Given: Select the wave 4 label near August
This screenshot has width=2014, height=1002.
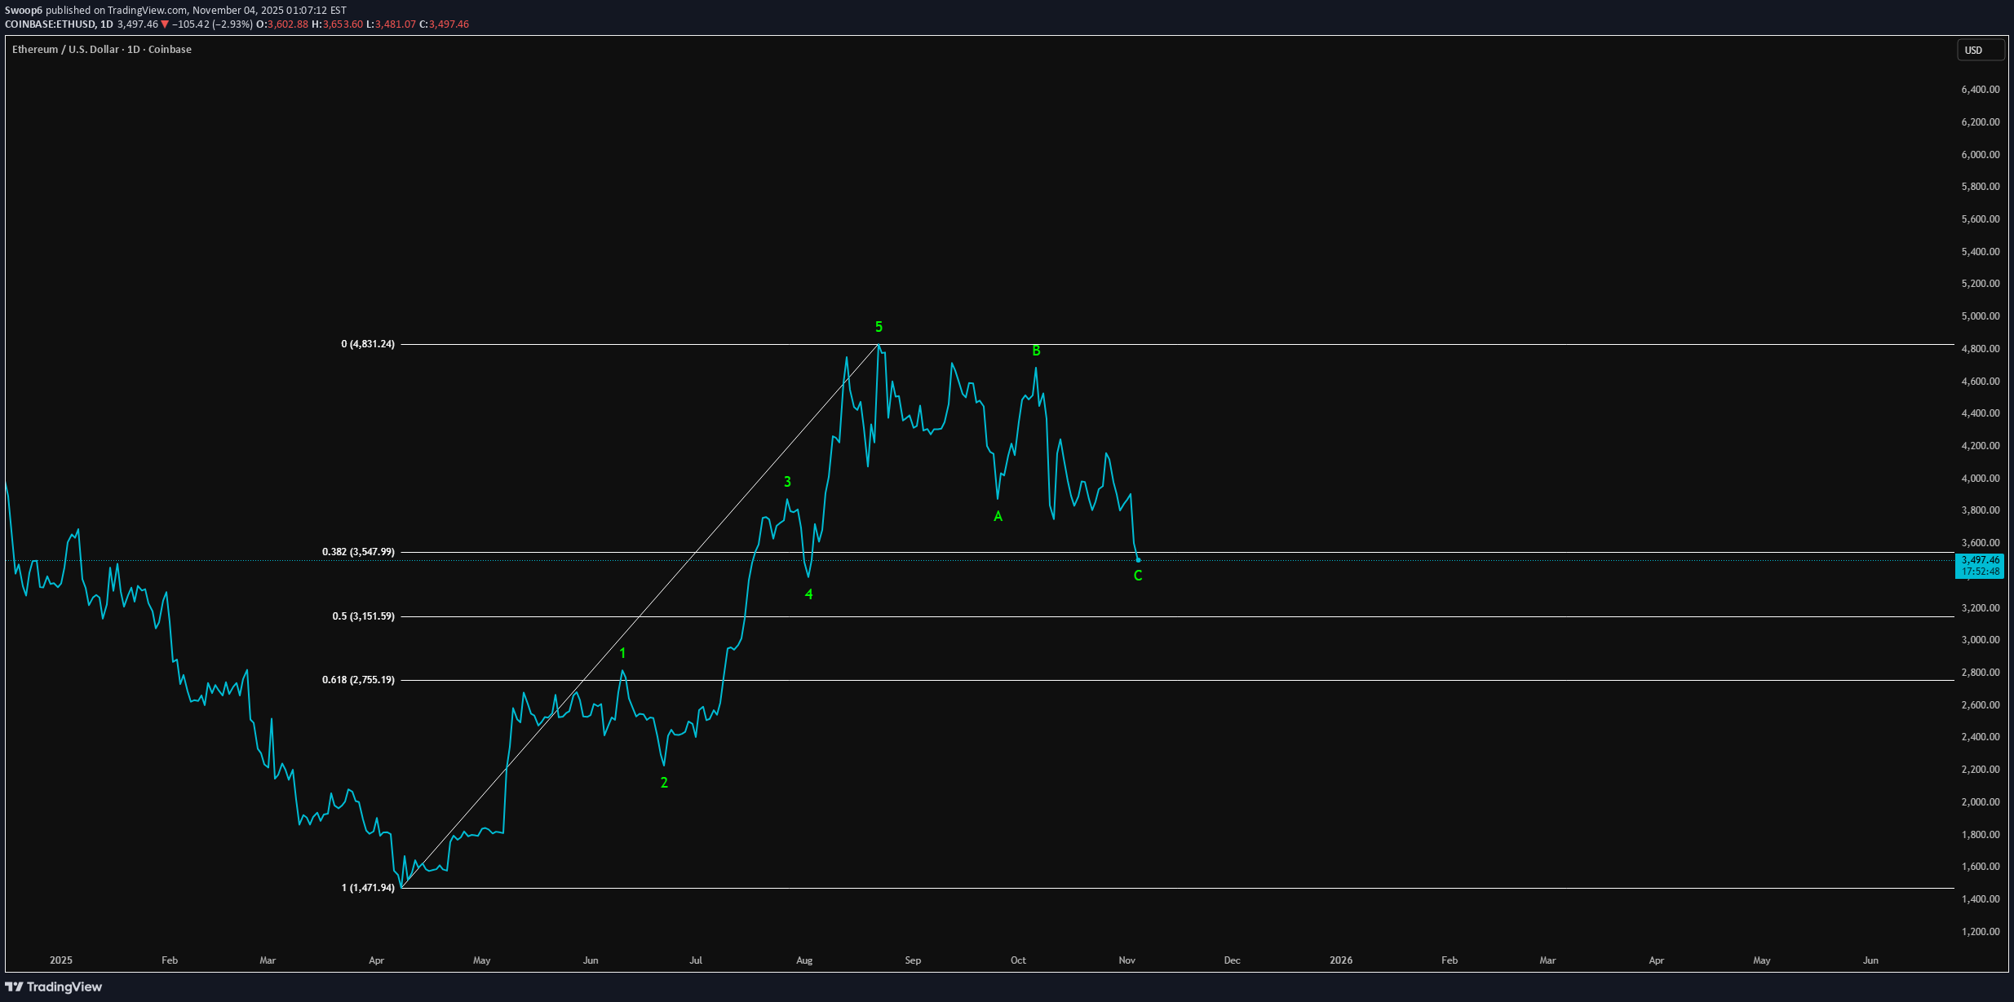Looking at the screenshot, I should coord(808,594).
